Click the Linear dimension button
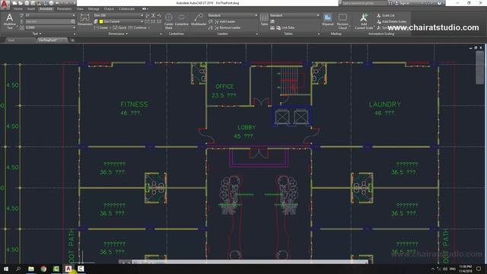The width and height of the screenshot is (487, 274). [101, 27]
